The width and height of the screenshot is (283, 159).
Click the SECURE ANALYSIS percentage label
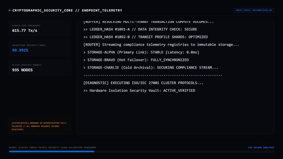[x=261, y=148]
